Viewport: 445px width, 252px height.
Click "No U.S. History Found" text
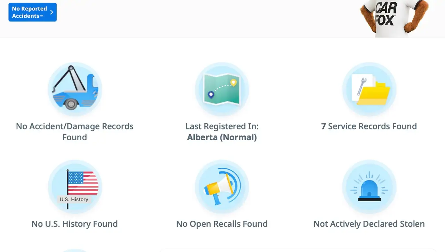75,224
